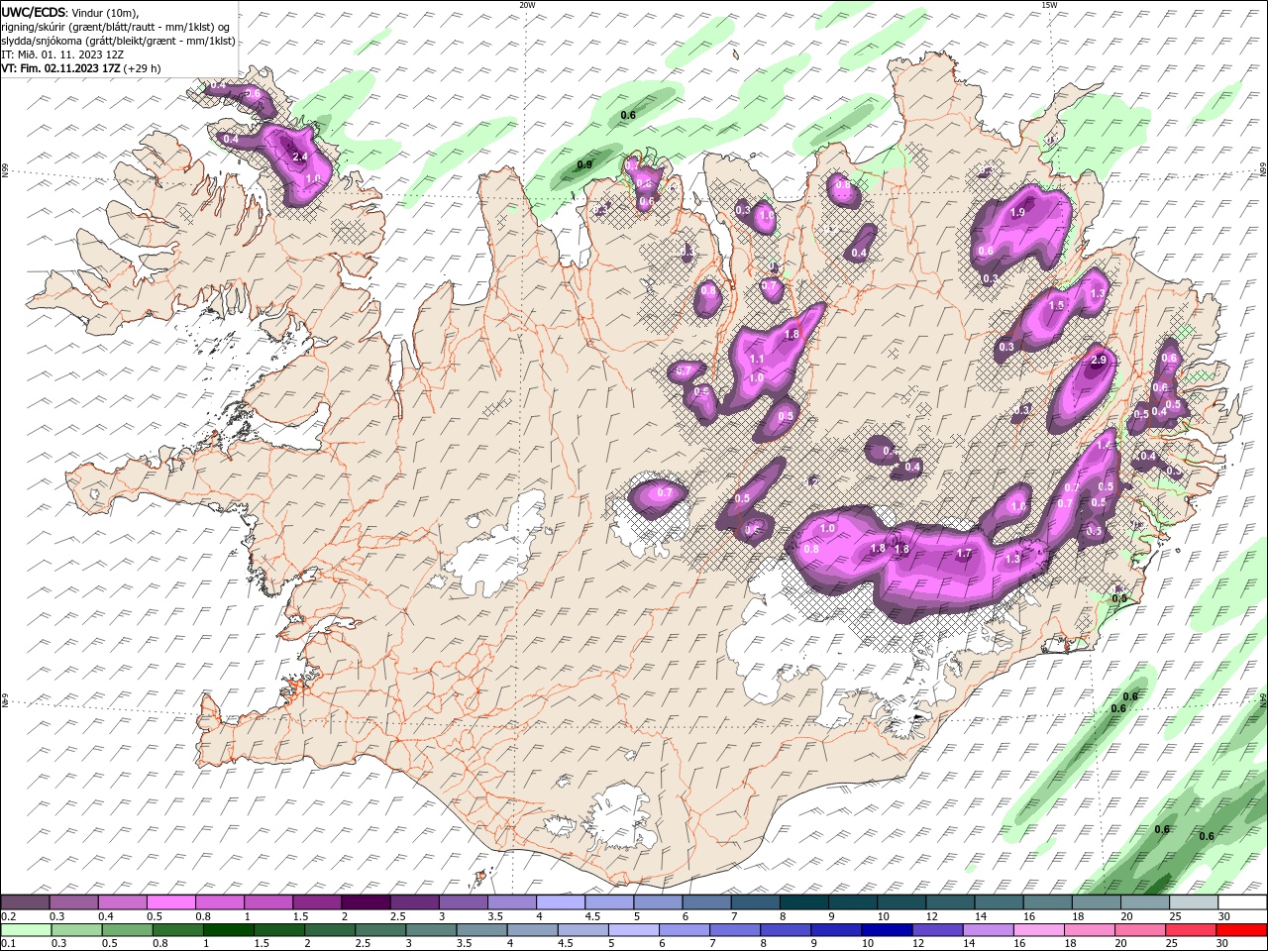The image size is (1268, 951).
Task: Select the 'VT: Fim. 02.11.2023 17Z (+29 h)' line
Action: point(81,68)
